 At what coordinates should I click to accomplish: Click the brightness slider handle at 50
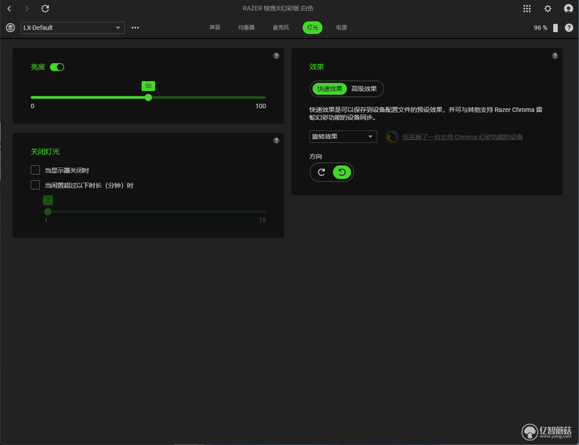[148, 97]
